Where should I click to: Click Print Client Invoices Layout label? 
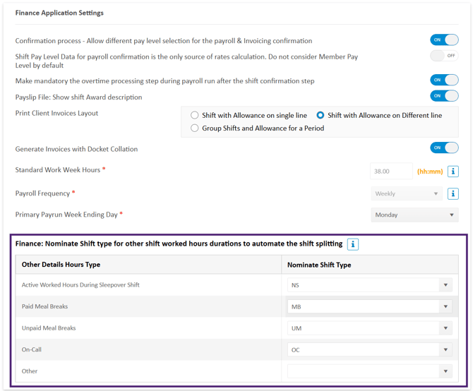[x=56, y=113]
